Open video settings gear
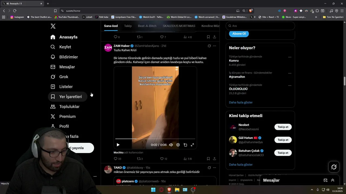Viewport: 346px width, 194px height. [x=178, y=145]
